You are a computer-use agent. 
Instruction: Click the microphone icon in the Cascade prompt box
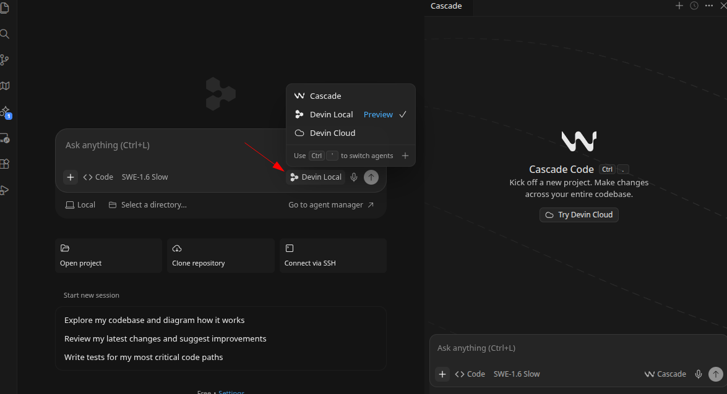699,374
